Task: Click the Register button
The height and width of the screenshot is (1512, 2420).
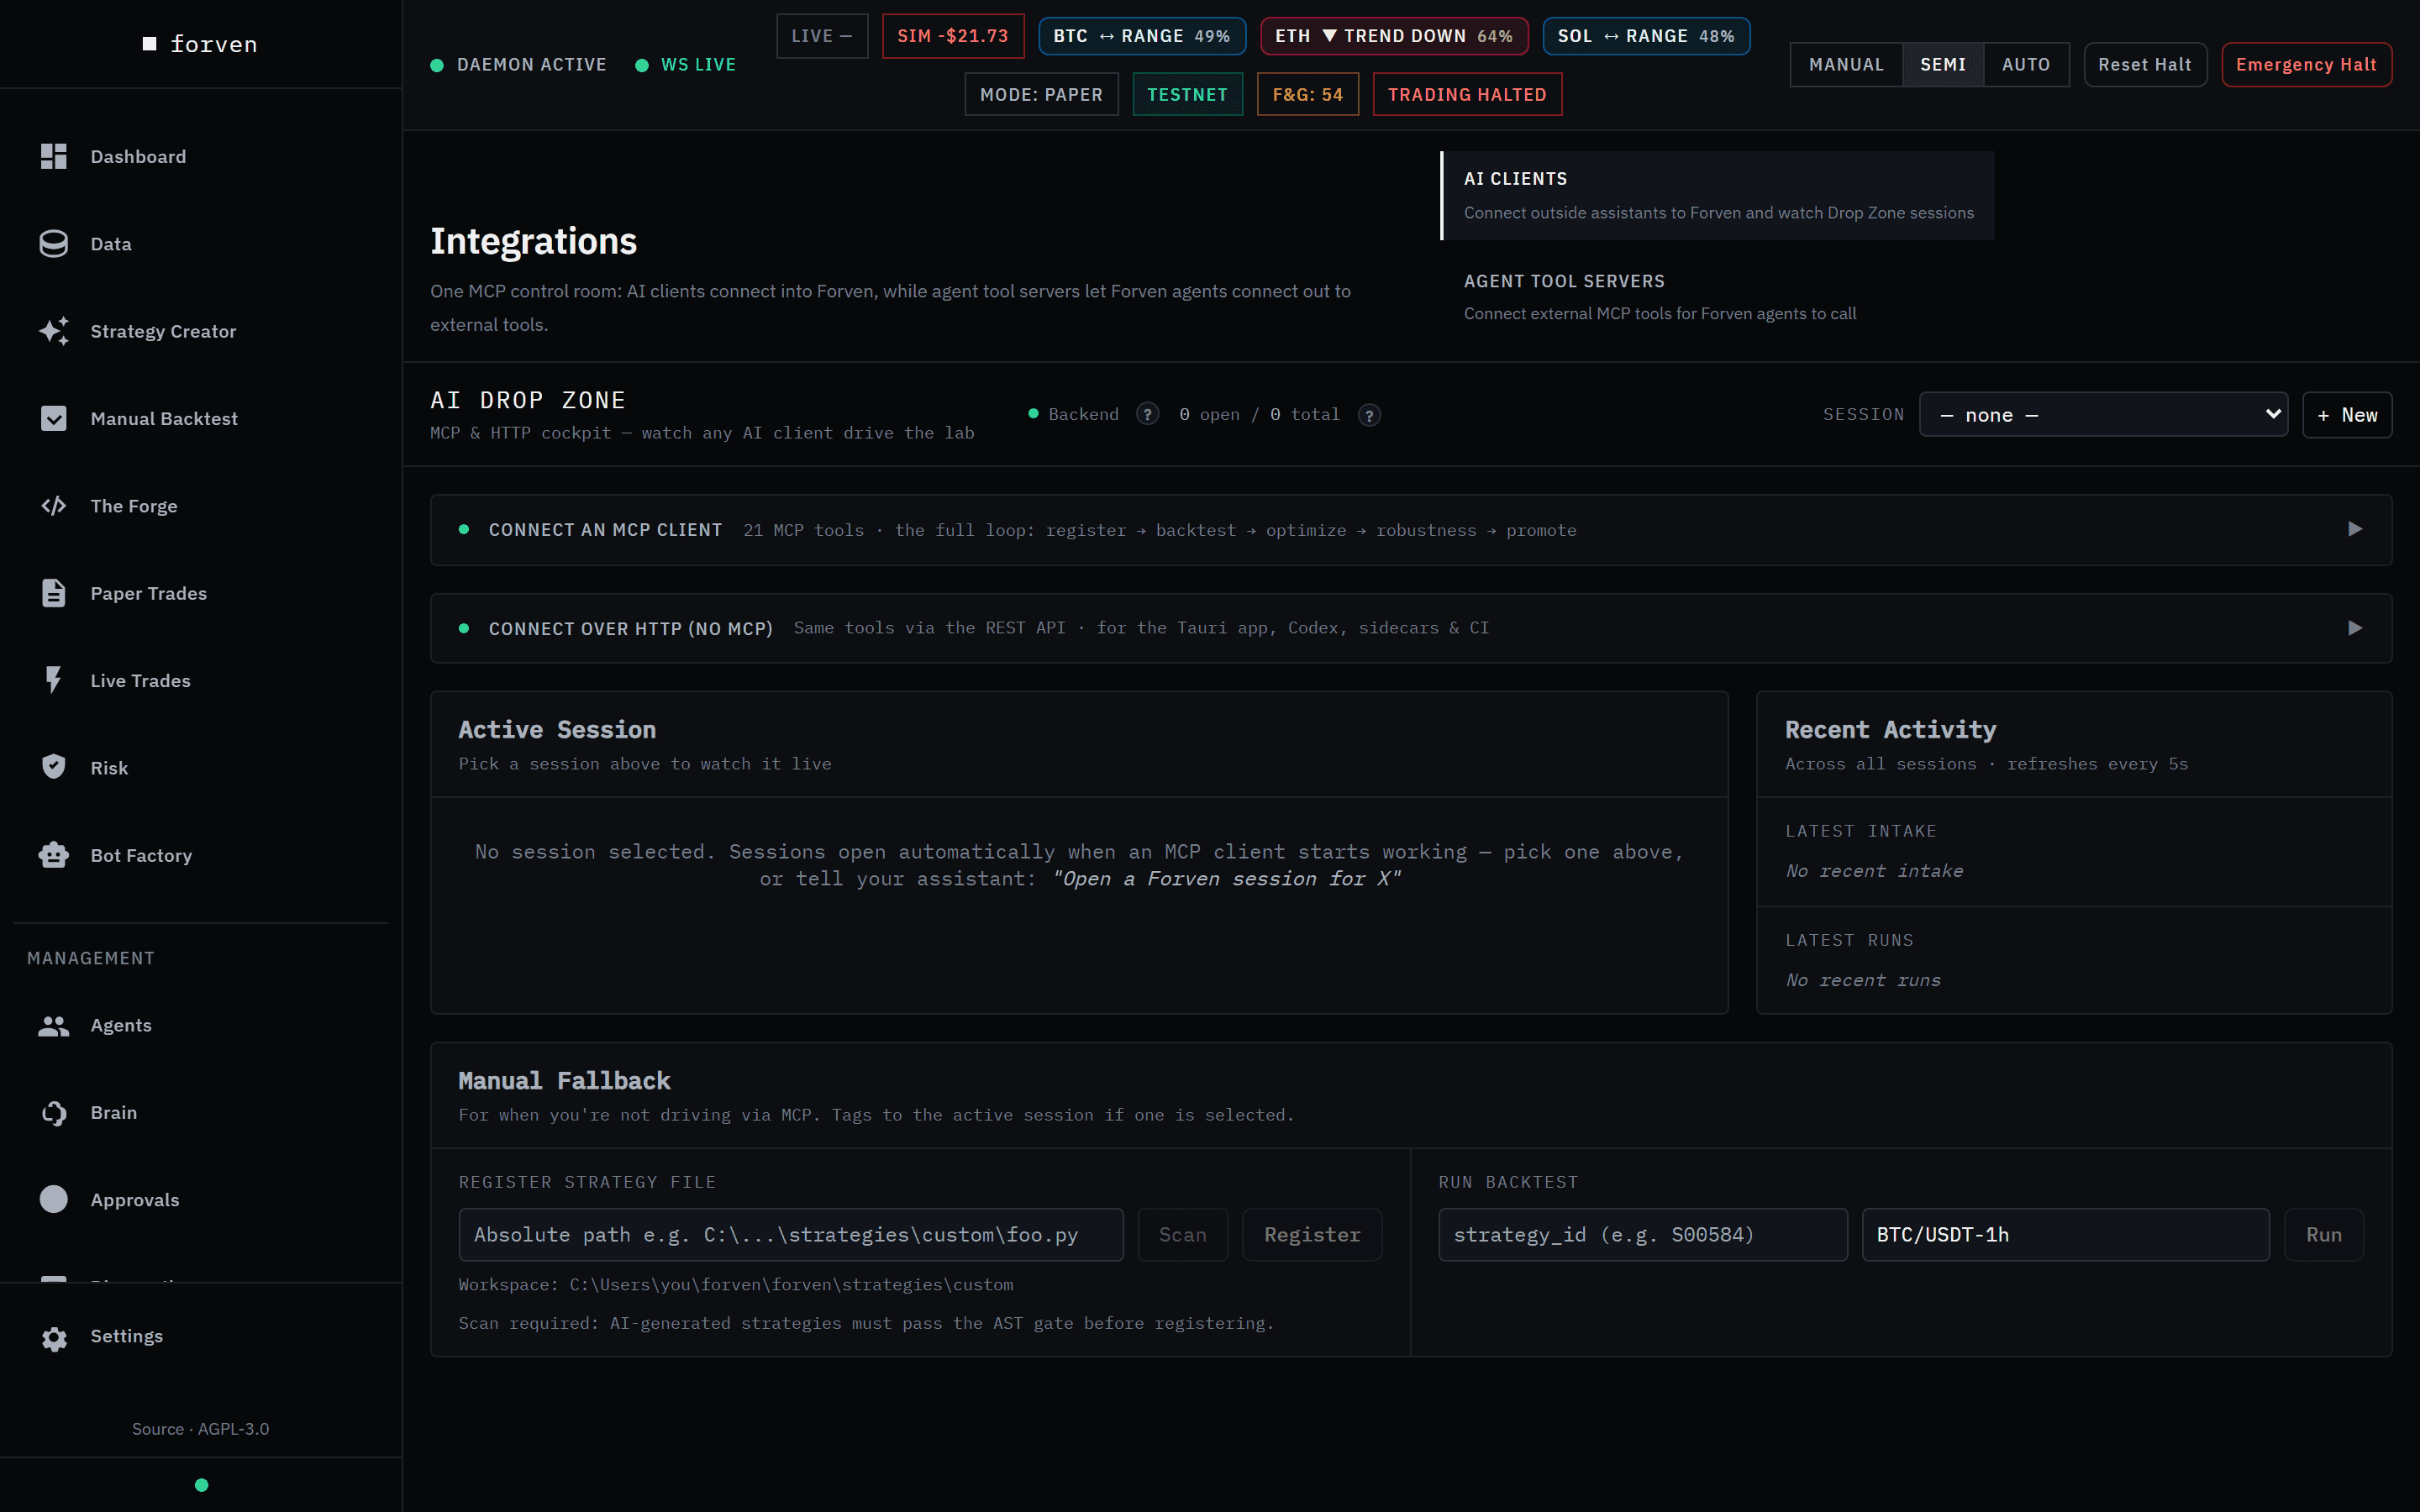Action: coord(1312,1234)
